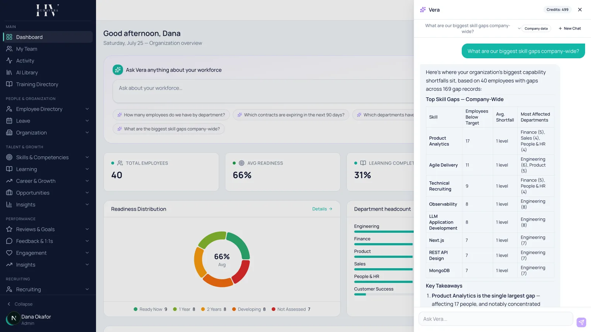Click the Learning book icon

(x=9, y=169)
